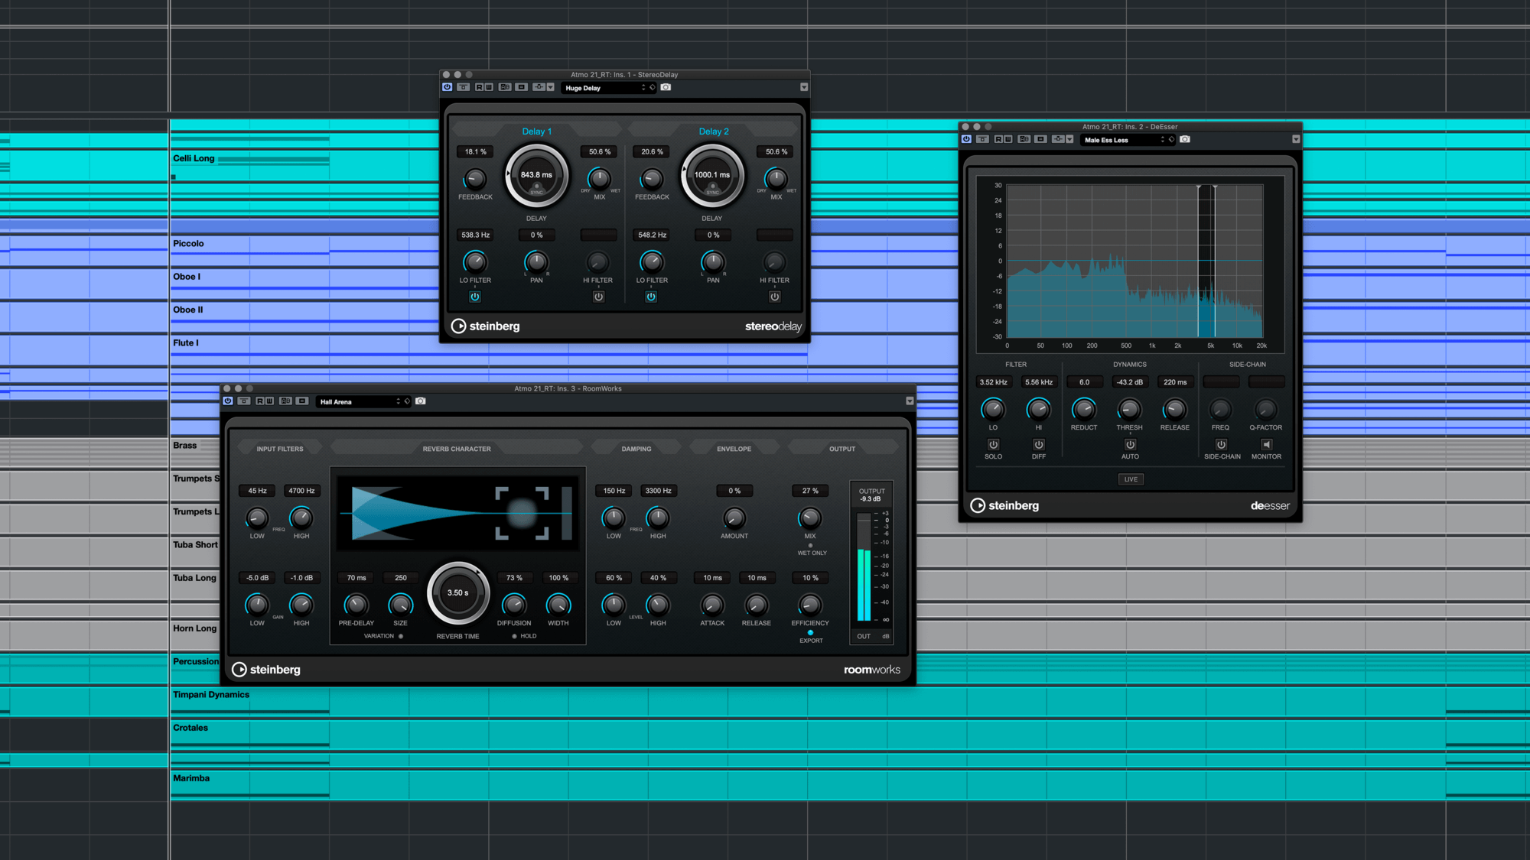
Task: Select the Celli Long track
Action: (194, 158)
